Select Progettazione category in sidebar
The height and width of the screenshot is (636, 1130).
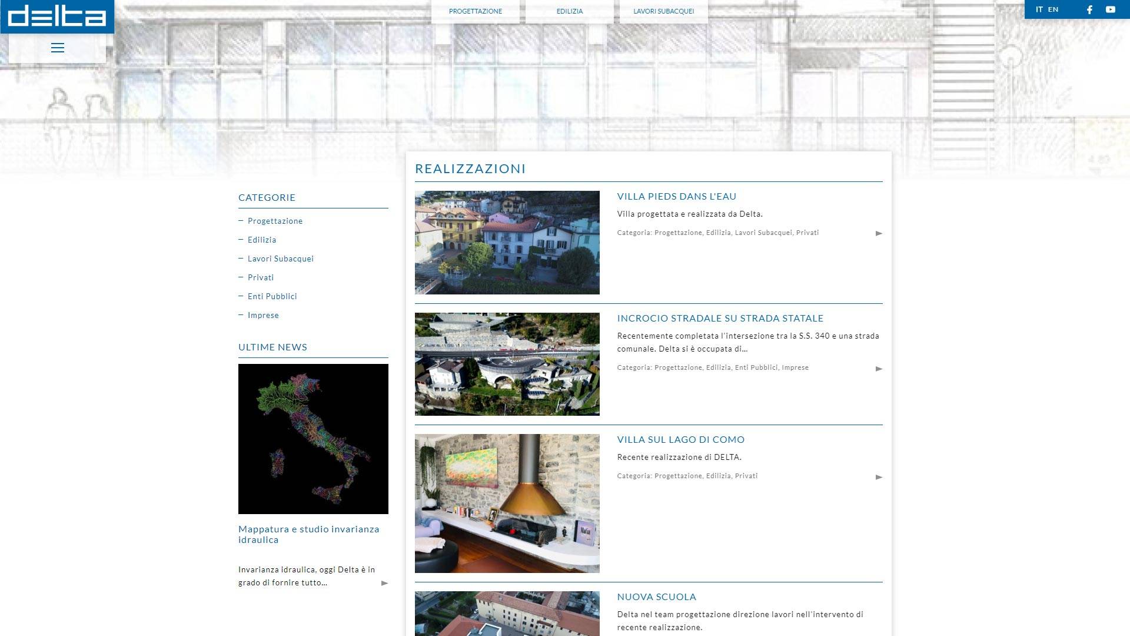coord(275,221)
